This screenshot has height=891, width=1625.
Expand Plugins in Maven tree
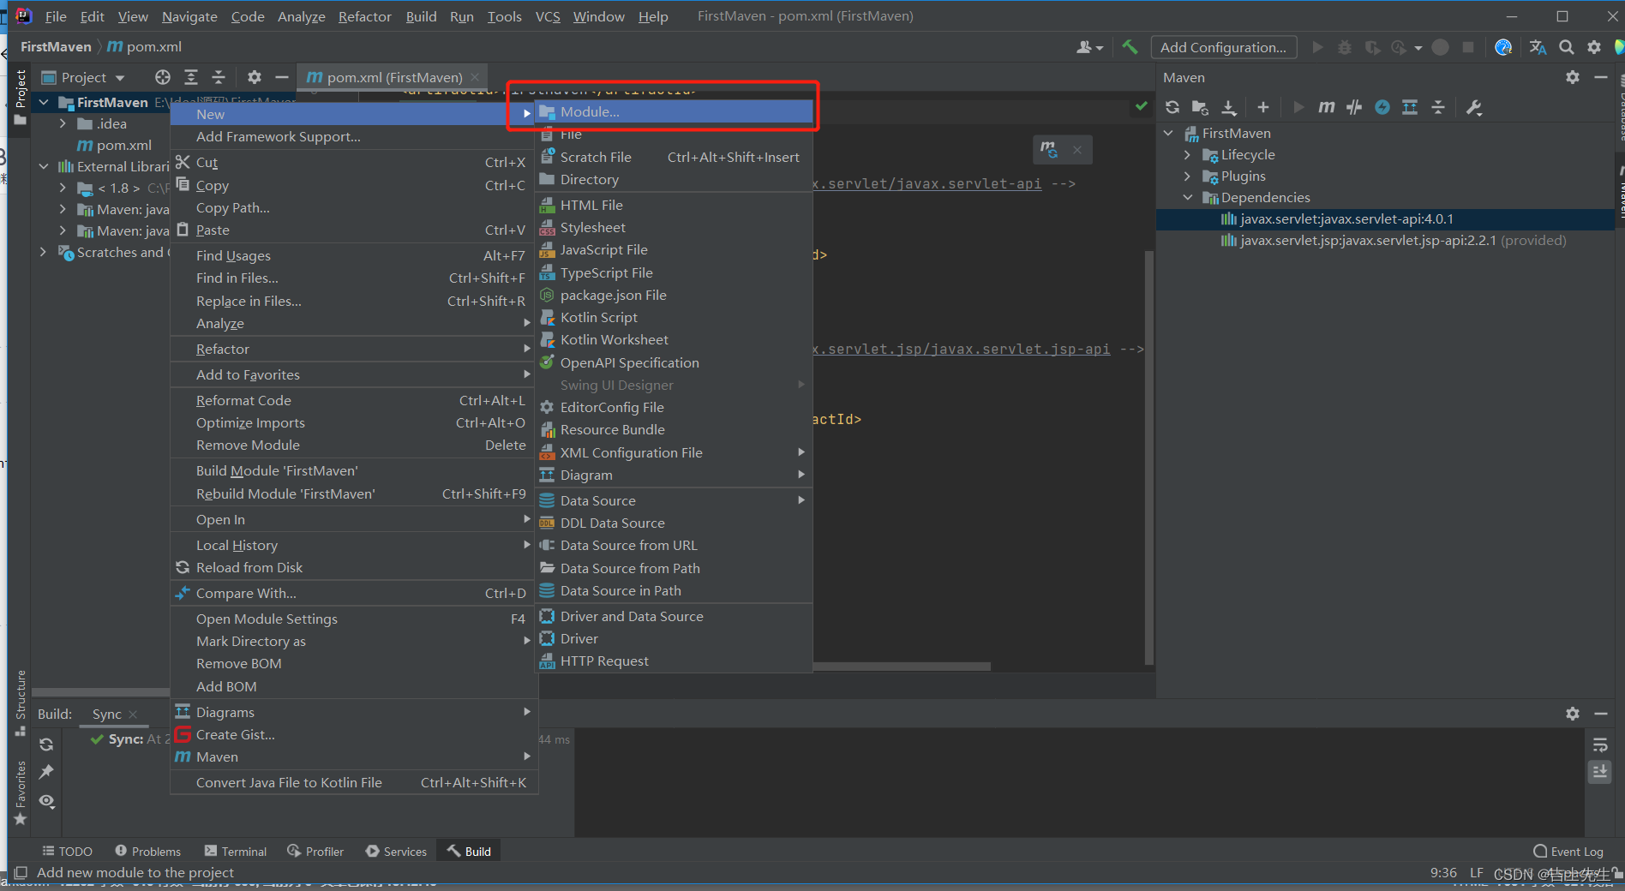click(x=1187, y=176)
